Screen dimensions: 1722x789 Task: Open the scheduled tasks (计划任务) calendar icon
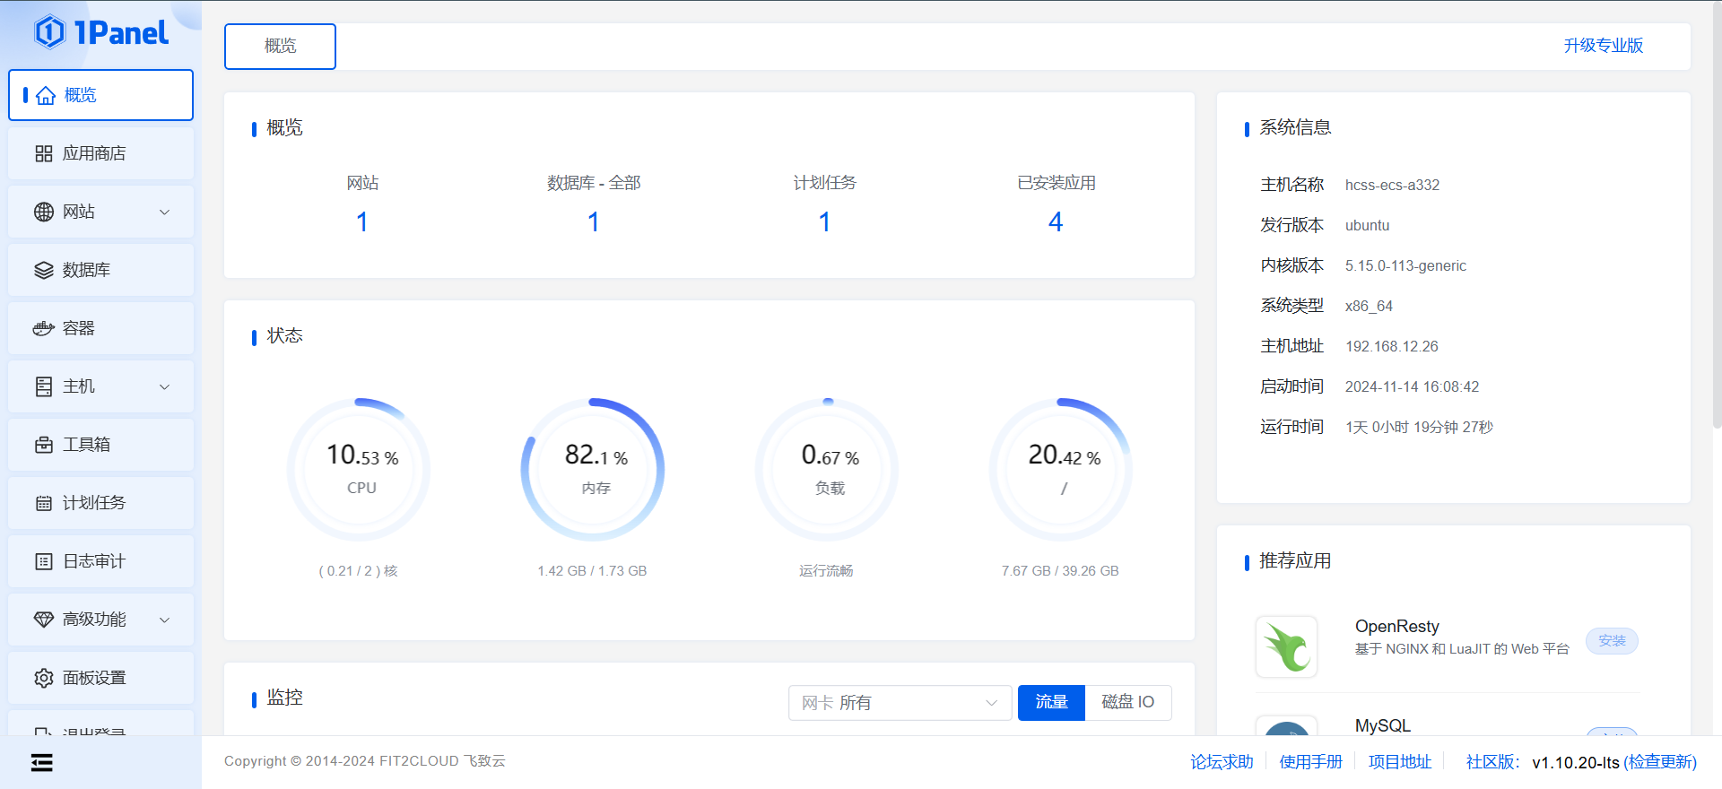[44, 504]
